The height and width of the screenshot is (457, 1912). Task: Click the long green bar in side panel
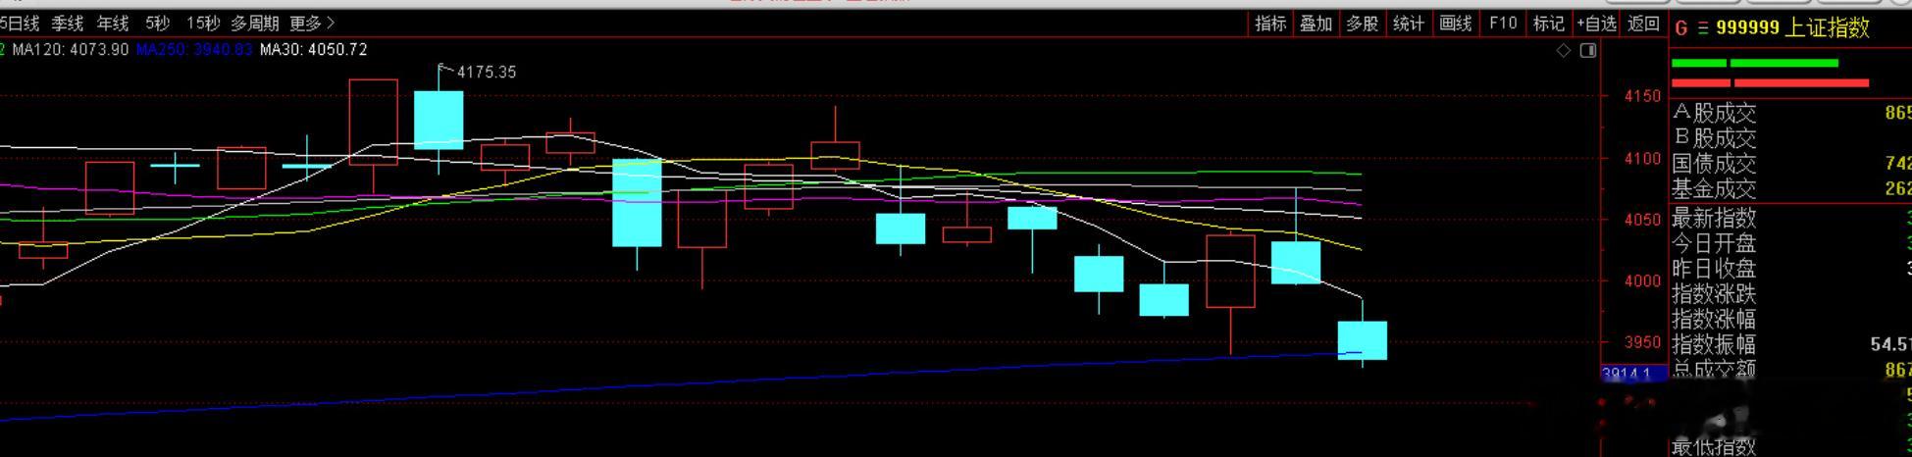(1784, 64)
